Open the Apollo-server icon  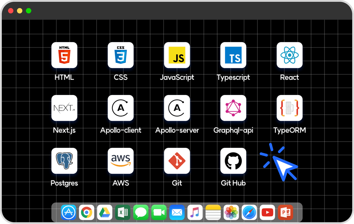pyautogui.click(x=177, y=108)
